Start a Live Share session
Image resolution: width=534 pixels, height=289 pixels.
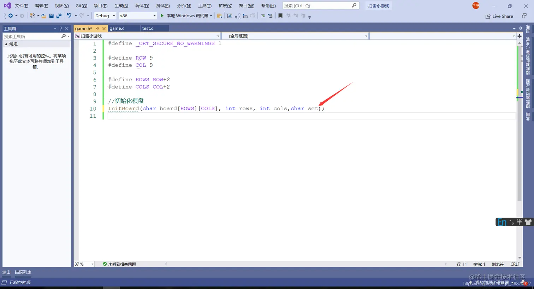click(x=499, y=16)
